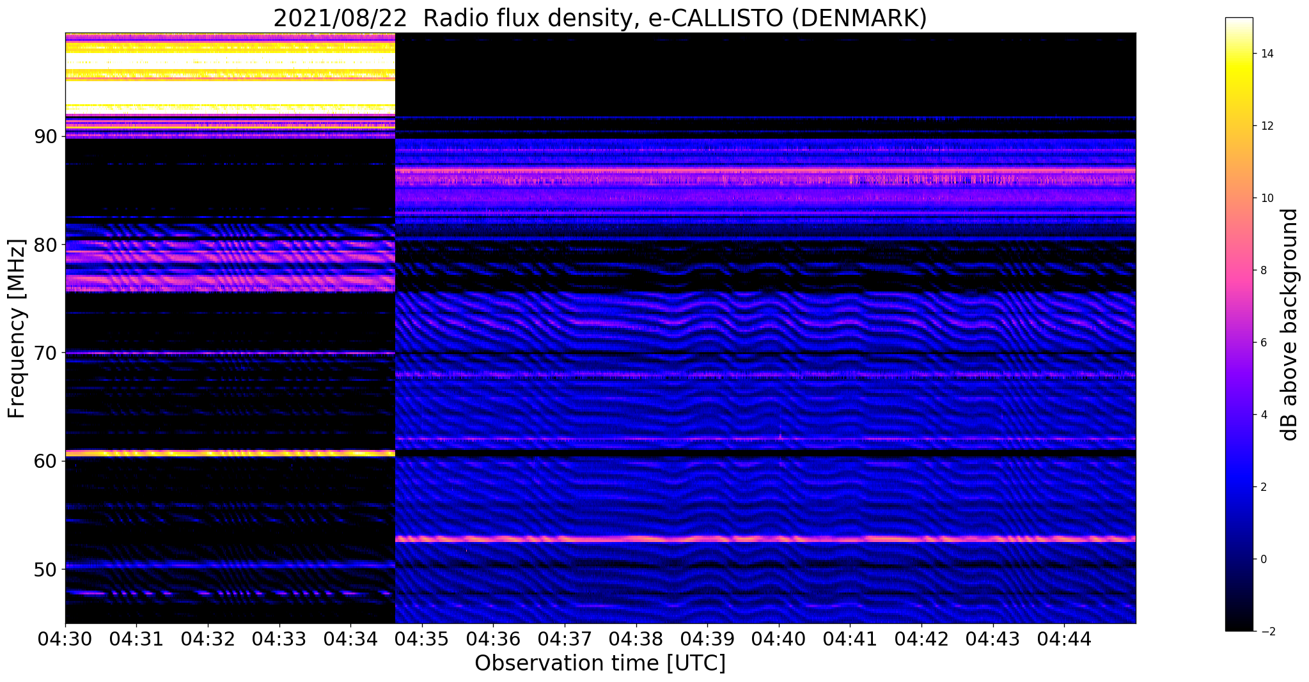
Task: Click the colorbar tick label 14
Action: coord(1266,54)
